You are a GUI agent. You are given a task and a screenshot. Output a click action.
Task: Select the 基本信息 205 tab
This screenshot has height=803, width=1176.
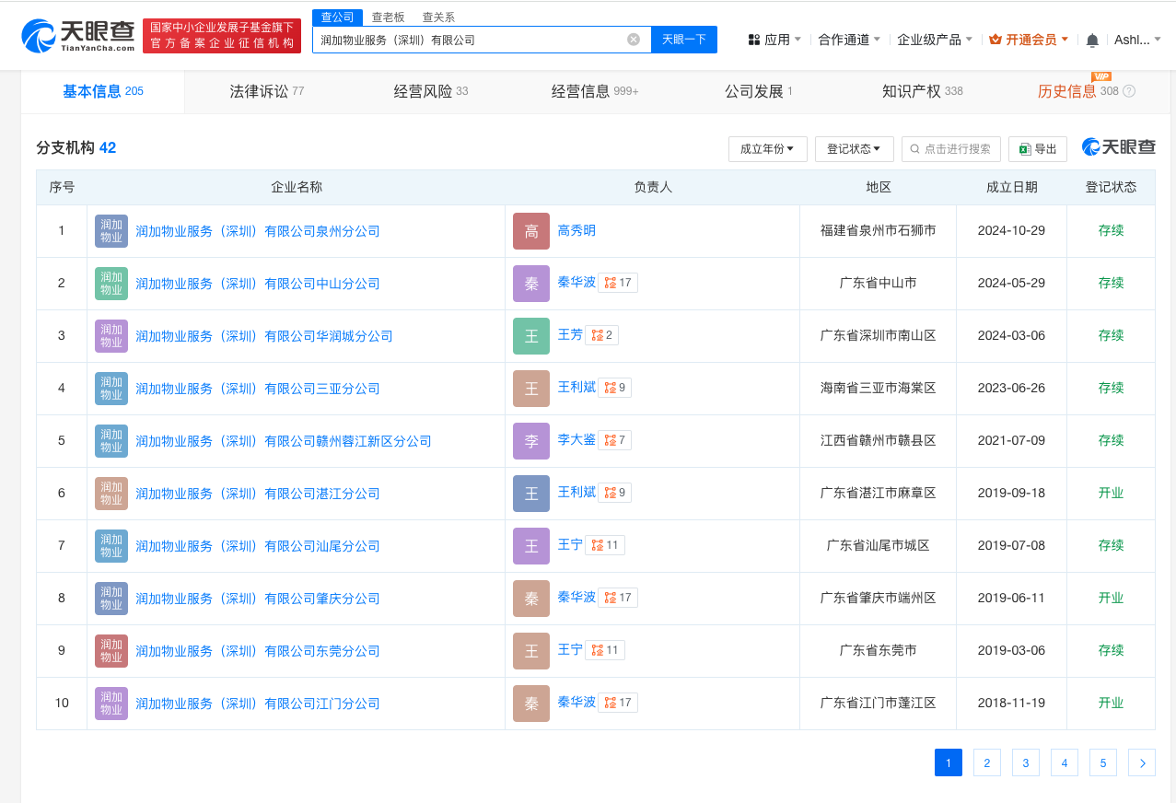pyautogui.click(x=103, y=91)
